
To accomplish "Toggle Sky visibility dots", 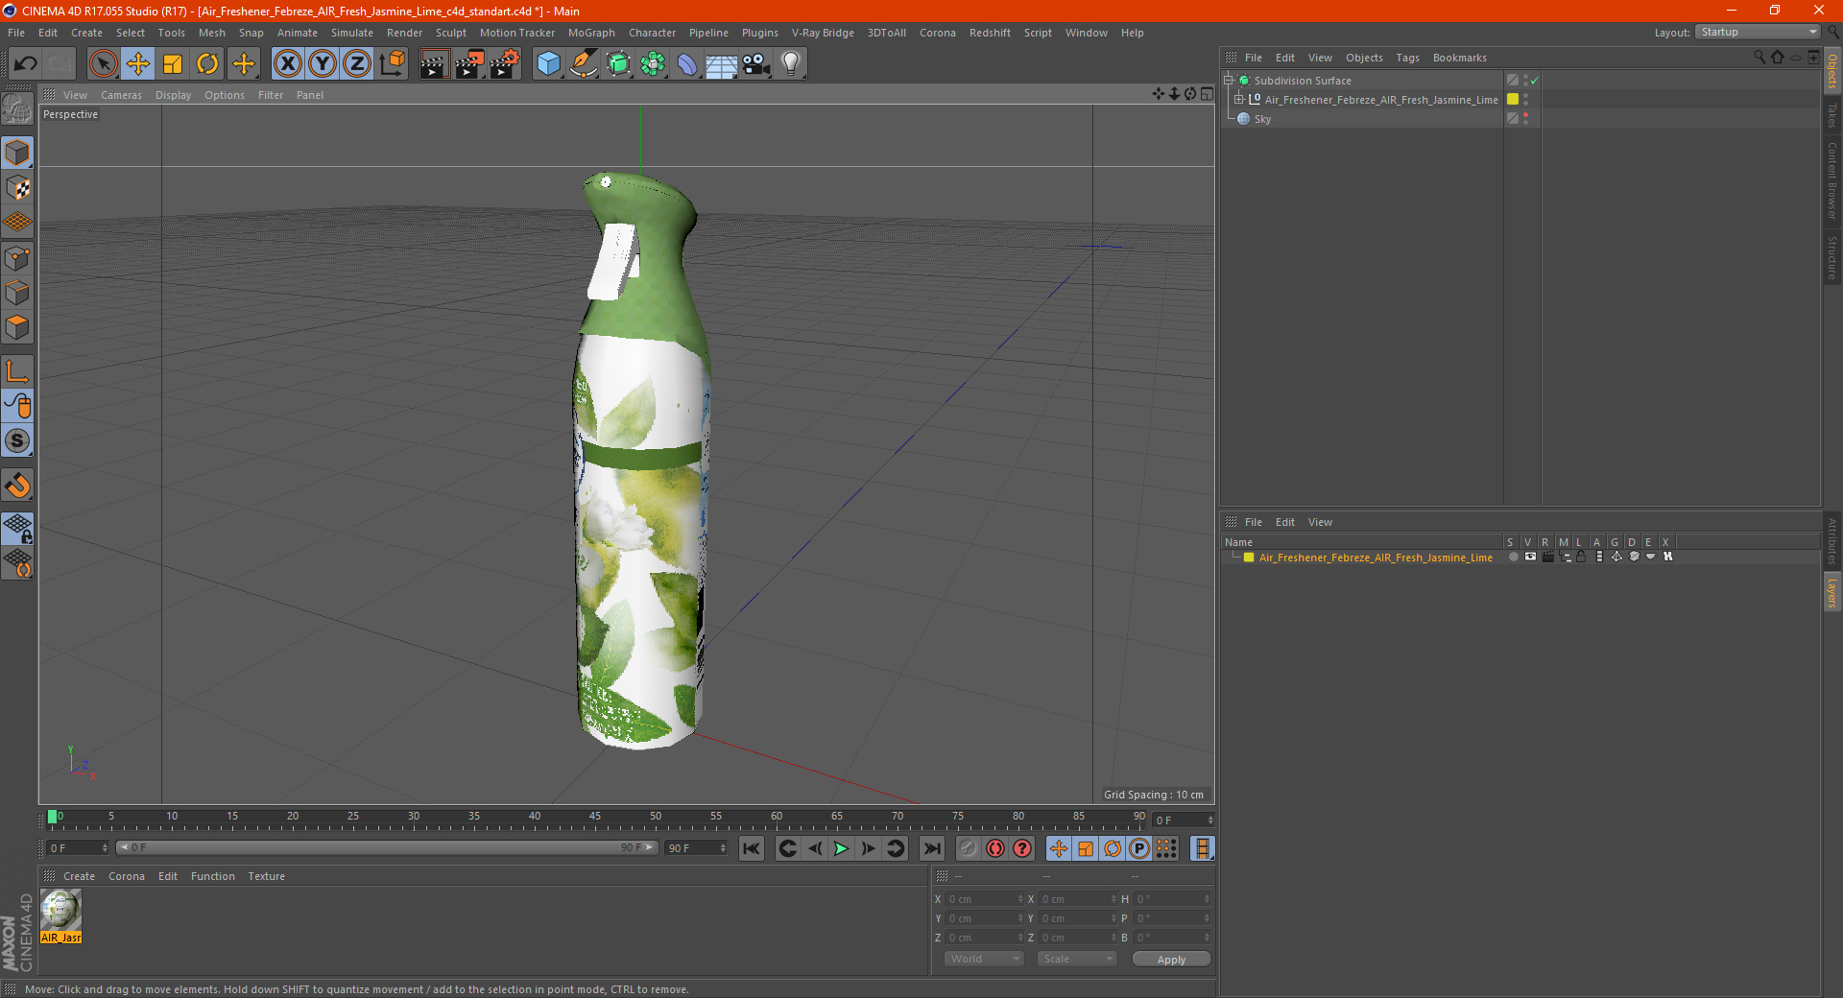I will 1525,119.
